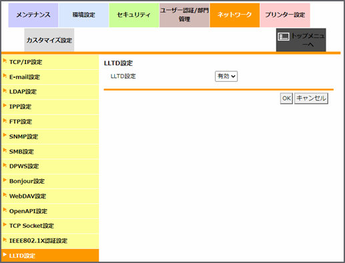Select SNMP設定 in the sidebar

[x=50, y=136]
